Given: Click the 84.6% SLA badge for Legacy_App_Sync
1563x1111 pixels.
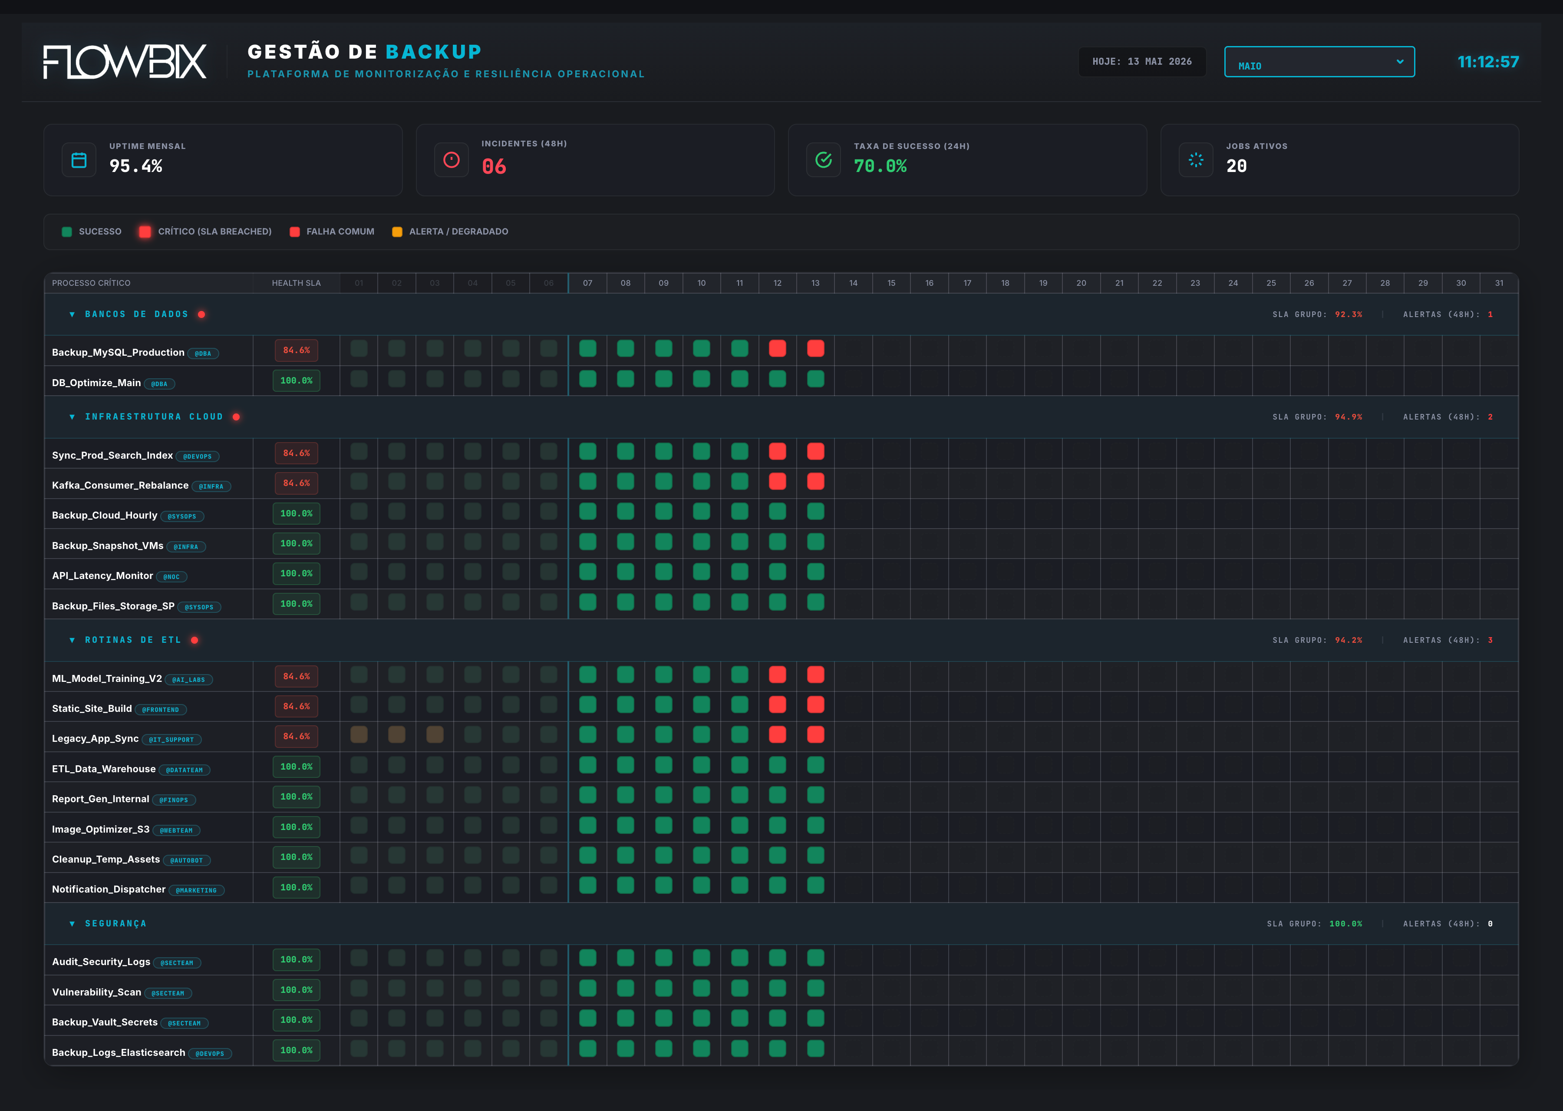Looking at the screenshot, I should tap(296, 737).
